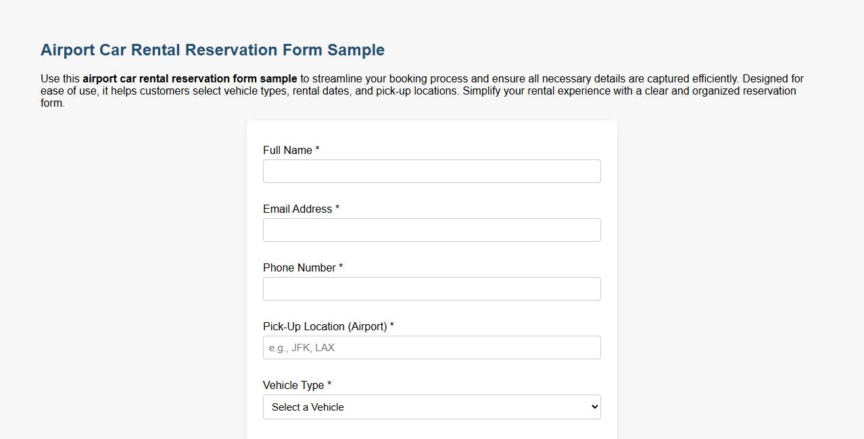The width and height of the screenshot is (864, 439).
Task: Click the asterisk beside Vehicle Type
Action: click(x=329, y=385)
